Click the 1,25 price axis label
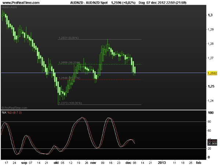Viewport: 220px width, 165px height. (x=211, y=86)
